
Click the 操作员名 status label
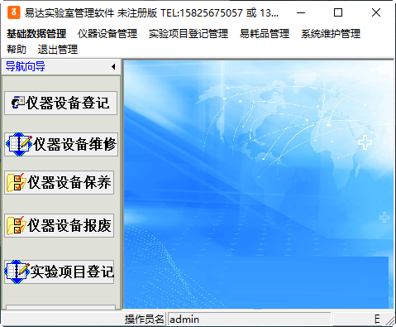coord(144,320)
